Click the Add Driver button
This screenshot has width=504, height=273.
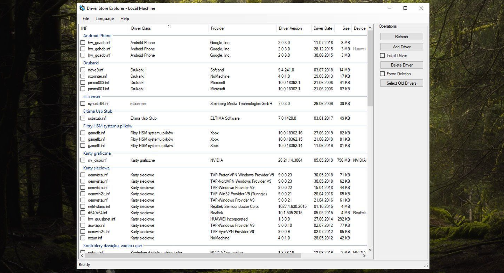pyautogui.click(x=401, y=47)
